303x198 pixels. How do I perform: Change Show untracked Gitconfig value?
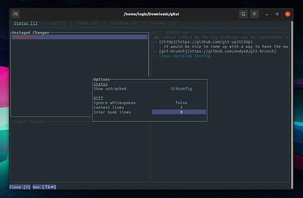click(x=181, y=89)
